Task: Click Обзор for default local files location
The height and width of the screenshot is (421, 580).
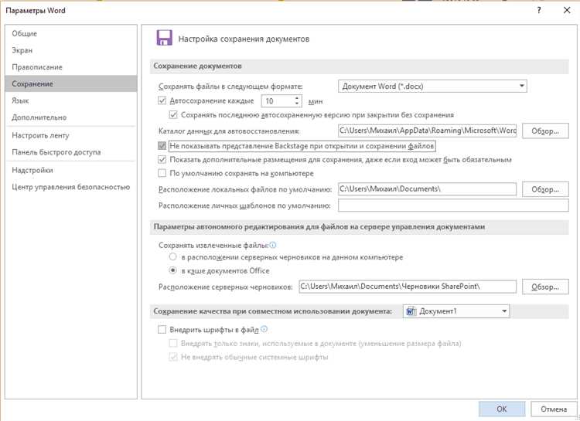Action: tap(545, 189)
